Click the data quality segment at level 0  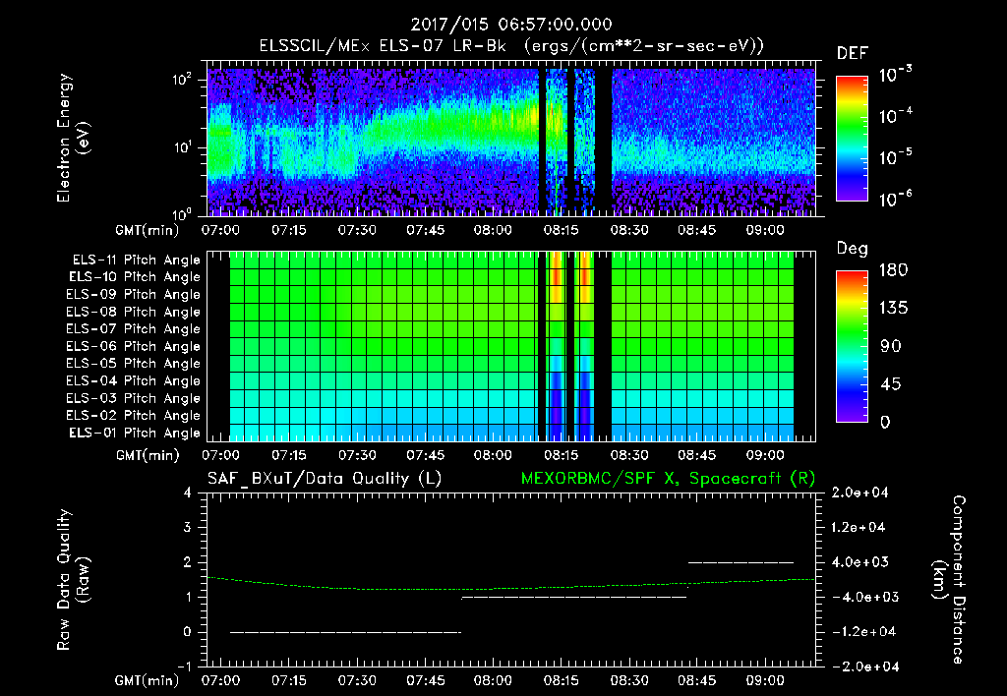345,632
